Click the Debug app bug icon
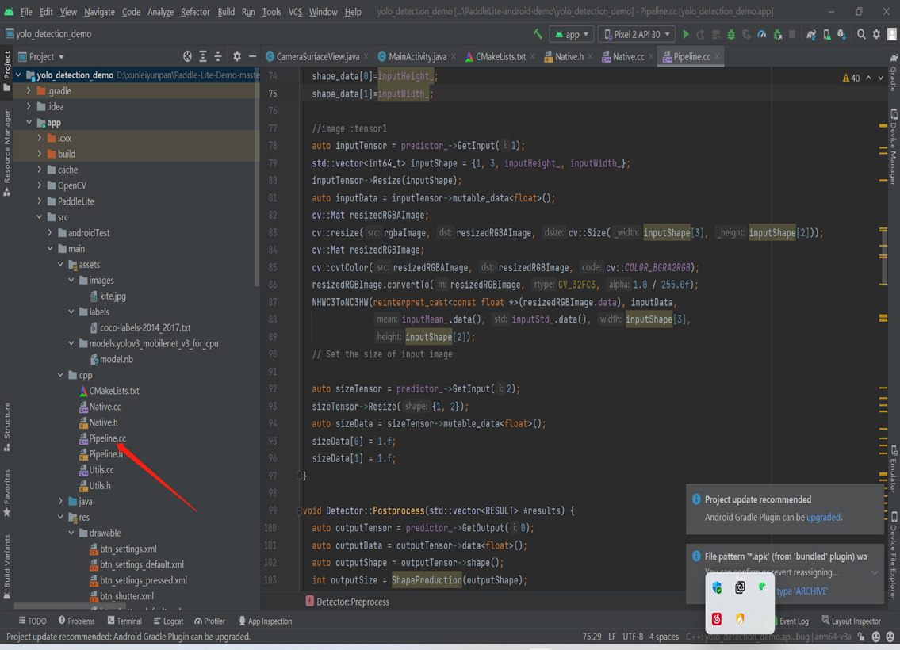Screen dimensions: 900x650 click(x=730, y=34)
